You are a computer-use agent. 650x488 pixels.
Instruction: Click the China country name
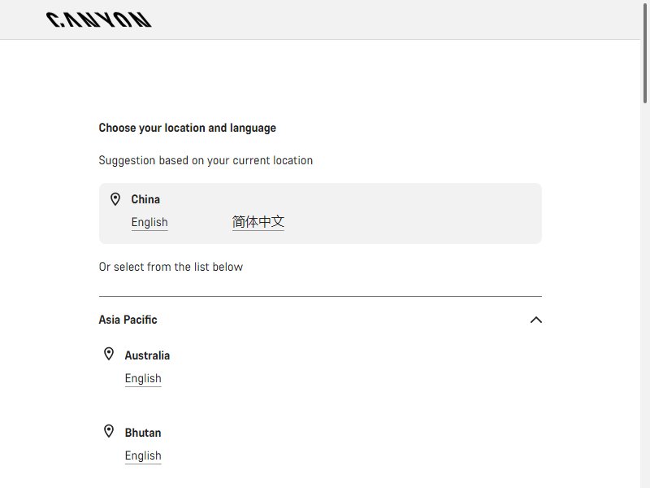(x=145, y=199)
